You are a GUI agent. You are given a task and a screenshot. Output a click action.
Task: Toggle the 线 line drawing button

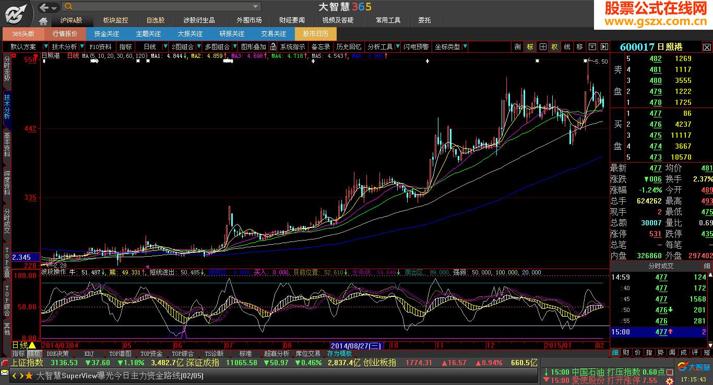(x=567, y=46)
